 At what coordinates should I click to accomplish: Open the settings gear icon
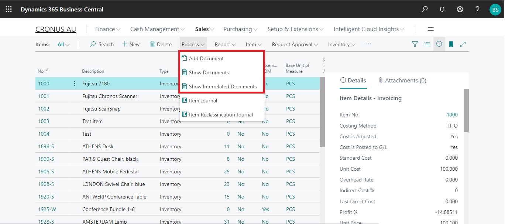[x=460, y=9]
